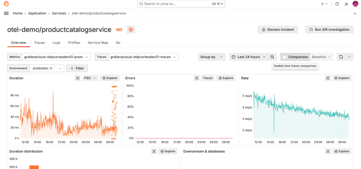Screen dimensions: 361x169
Task: Open the Last 24 hours time picker
Action: point(249,57)
